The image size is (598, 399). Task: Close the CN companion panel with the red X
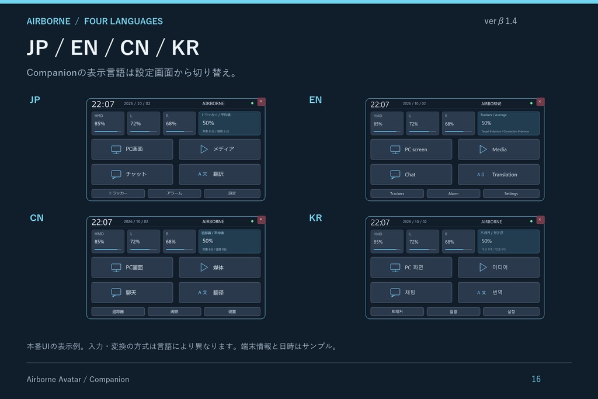click(x=261, y=220)
